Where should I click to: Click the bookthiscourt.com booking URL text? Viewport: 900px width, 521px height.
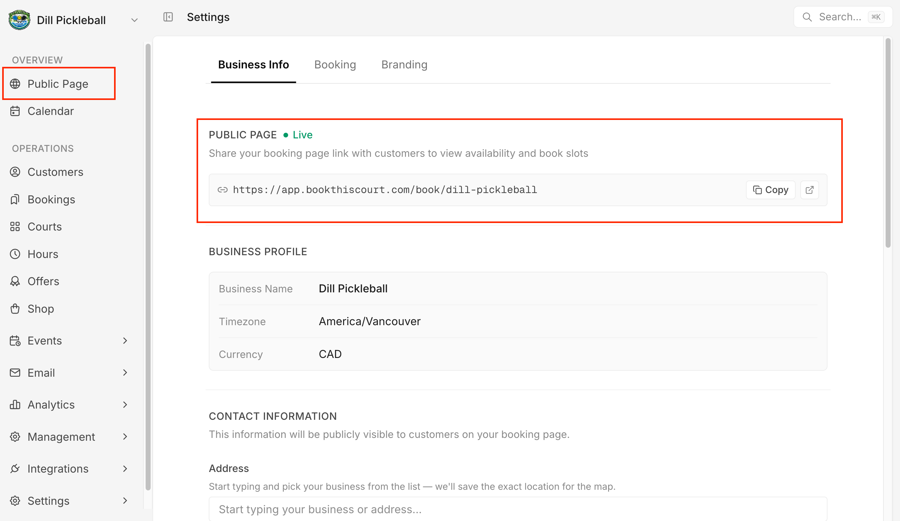(x=385, y=190)
